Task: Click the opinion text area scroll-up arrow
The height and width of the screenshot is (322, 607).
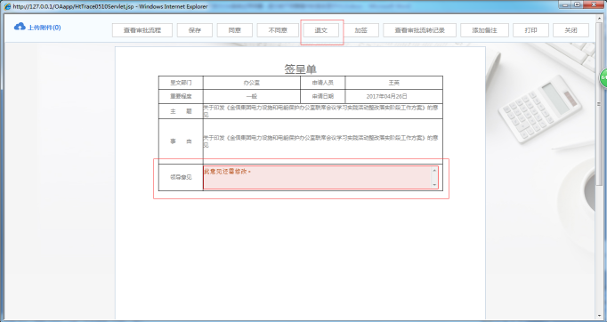Action: (x=434, y=170)
